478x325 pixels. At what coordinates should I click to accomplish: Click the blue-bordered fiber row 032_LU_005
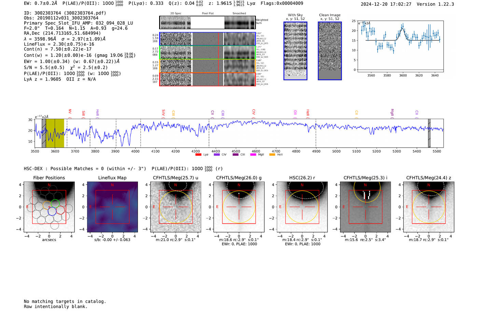(x=207, y=39)
